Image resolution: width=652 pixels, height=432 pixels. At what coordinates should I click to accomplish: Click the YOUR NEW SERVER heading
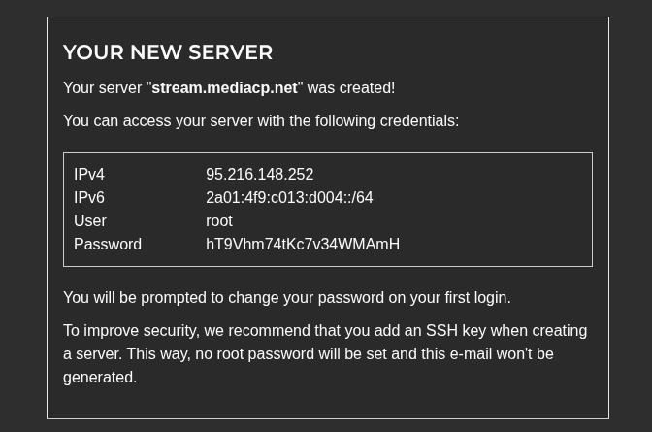pos(168,52)
